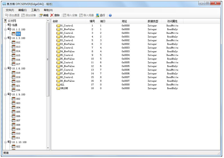Click the D7_Control tag icon
The width and height of the screenshot is (224, 158).
[58, 70]
